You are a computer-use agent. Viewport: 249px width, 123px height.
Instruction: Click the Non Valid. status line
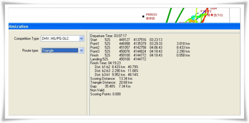98,90
